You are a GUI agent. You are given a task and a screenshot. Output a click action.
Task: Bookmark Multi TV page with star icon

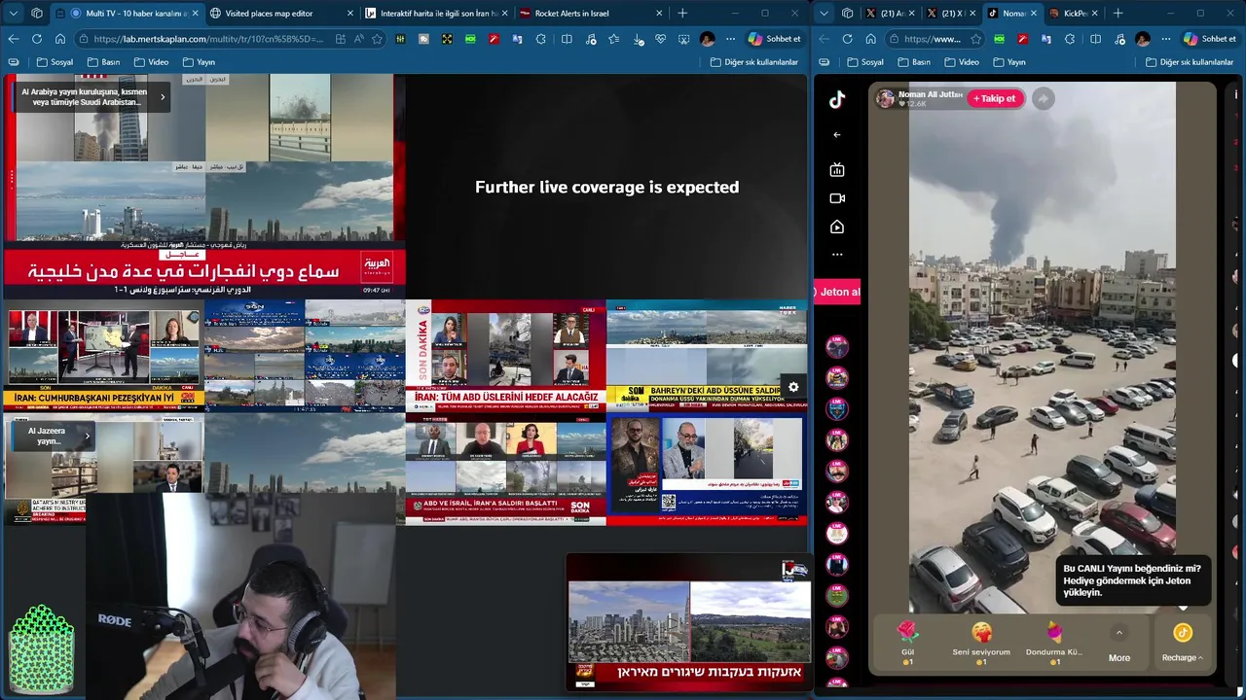coord(377,39)
